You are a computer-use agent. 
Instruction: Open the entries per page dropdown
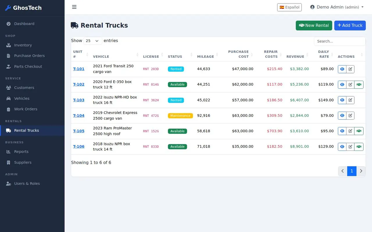coord(93,41)
